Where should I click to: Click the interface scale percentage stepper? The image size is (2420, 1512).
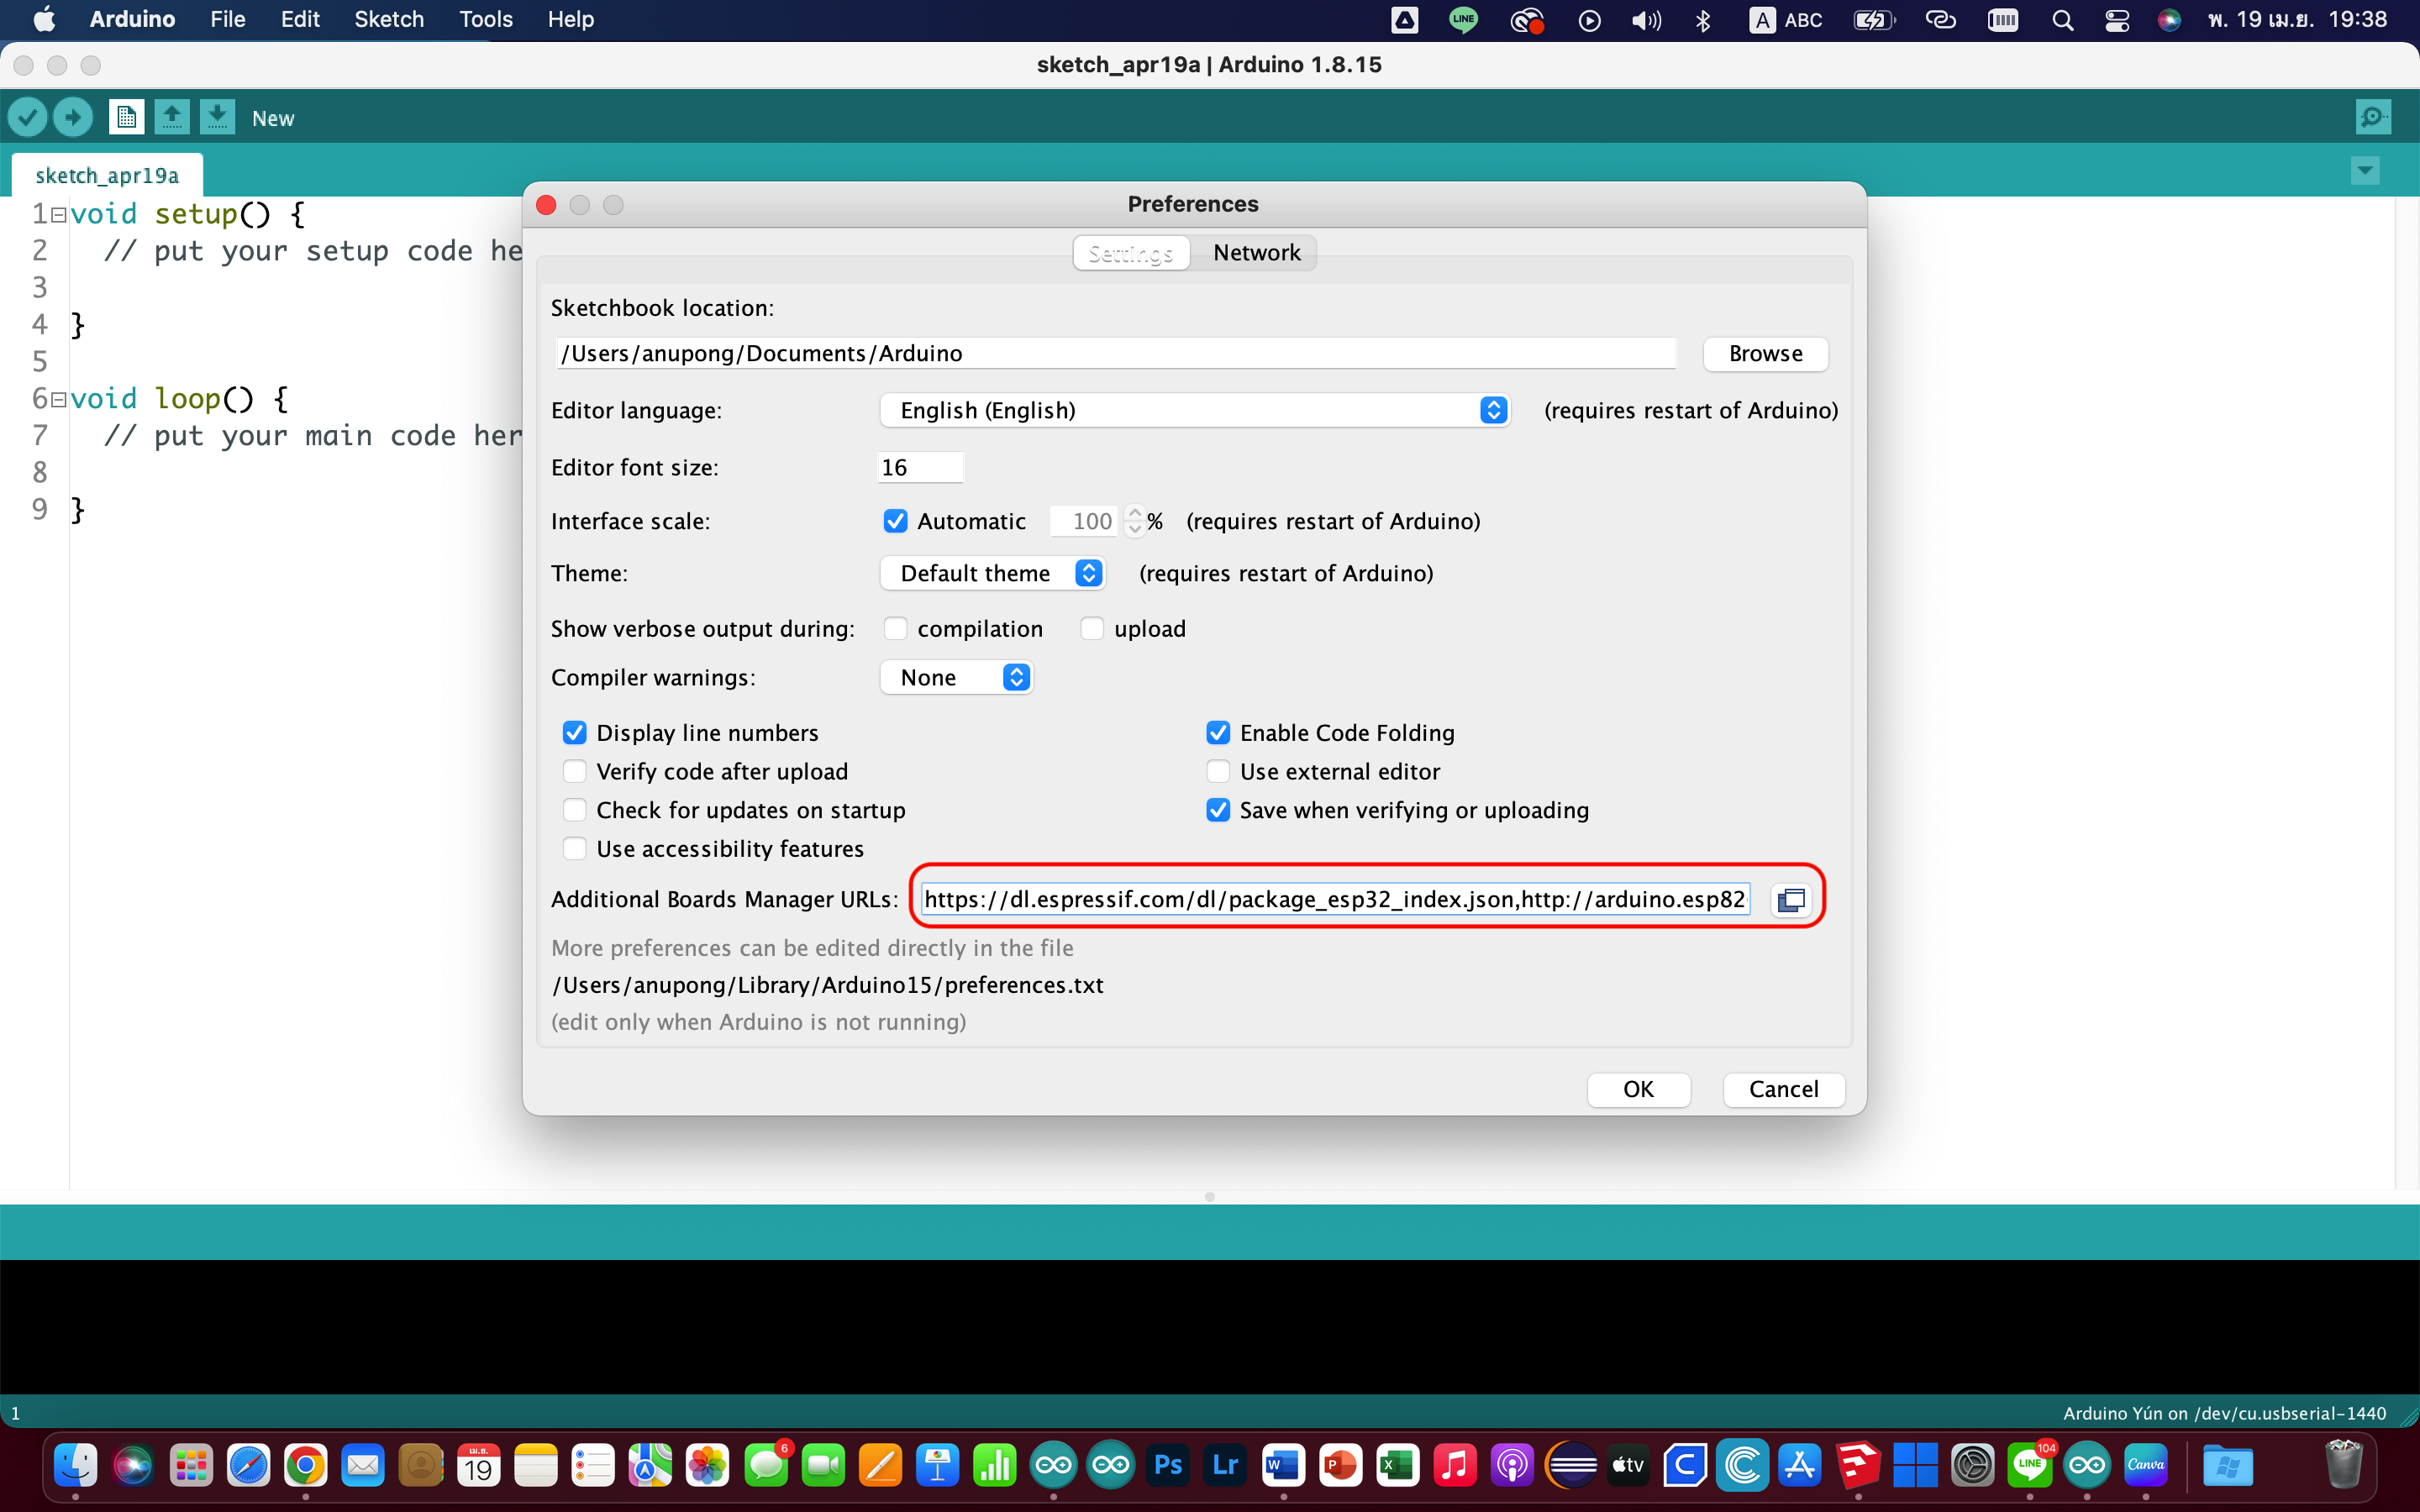point(1134,521)
